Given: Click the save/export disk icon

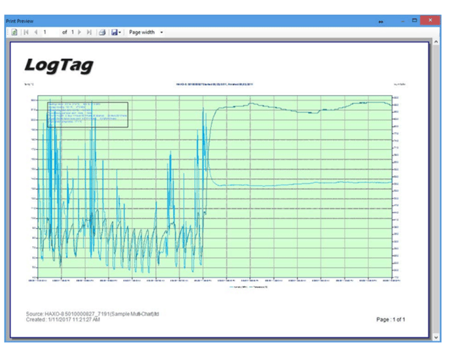Looking at the screenshot, I should click(114, 32).
